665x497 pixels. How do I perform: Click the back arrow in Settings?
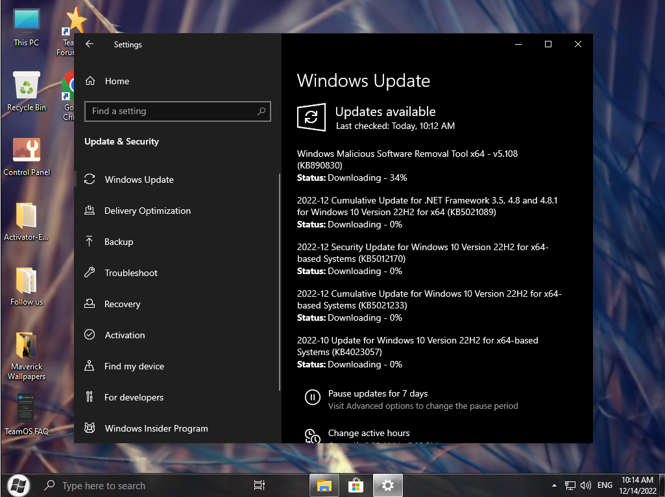(90, 44)
